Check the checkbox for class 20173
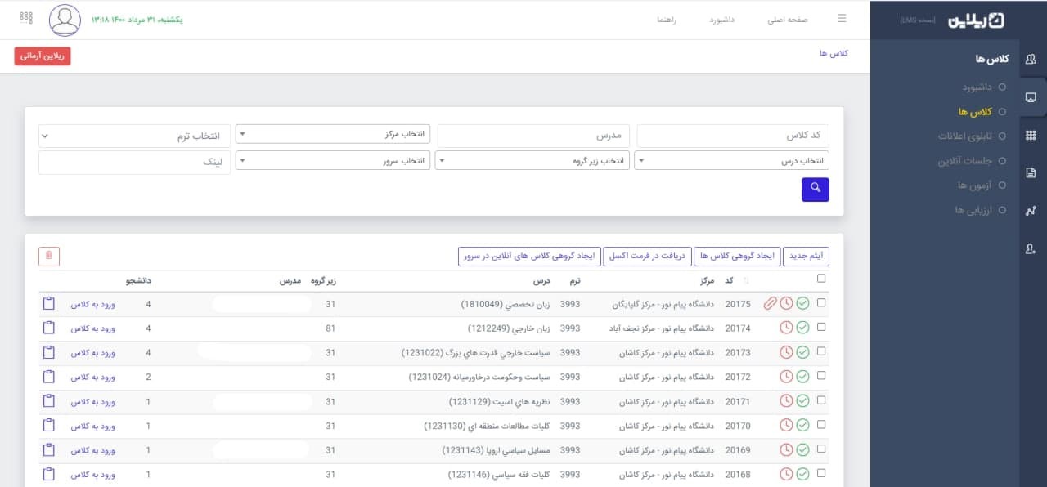 pos(821,351)
